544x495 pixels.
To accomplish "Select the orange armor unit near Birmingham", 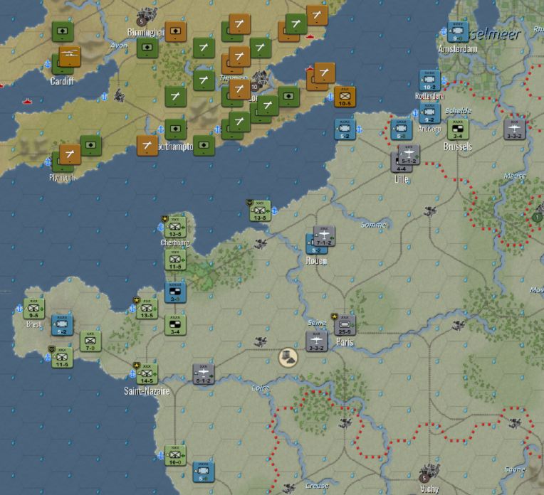I will pyautogui.click(x=176, y=32).
